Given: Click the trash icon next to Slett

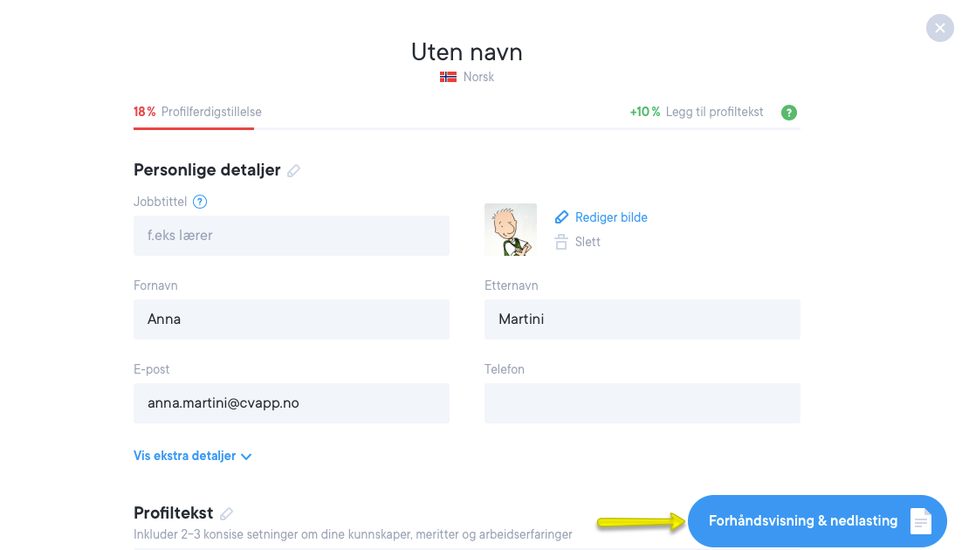Looking at the screenshot, I should point(561,242).
